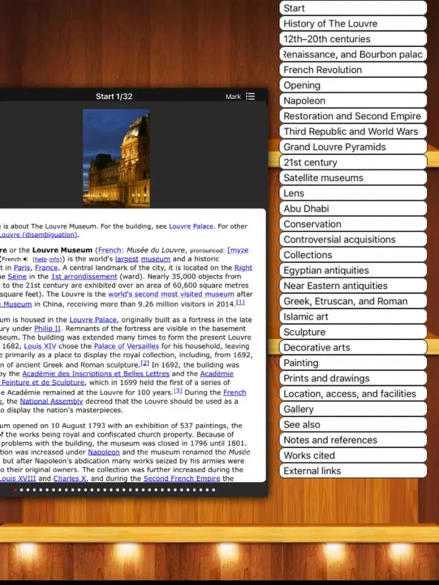439x585 pixels.
Task: Go to Satellite museums section
Action: coord(353,178)
